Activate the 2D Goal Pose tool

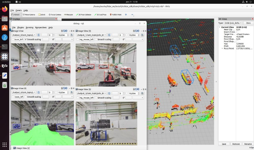(x=100, y=15)
